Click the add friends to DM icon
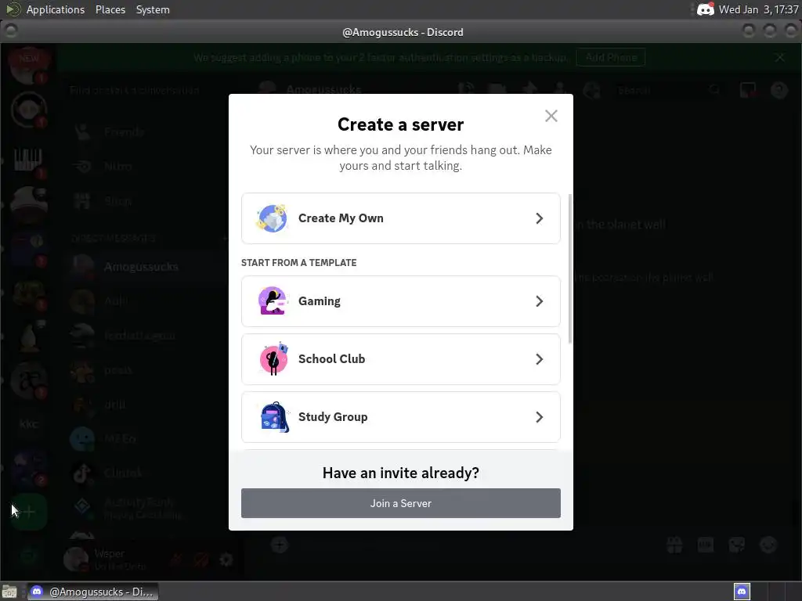 coord(561,90)
